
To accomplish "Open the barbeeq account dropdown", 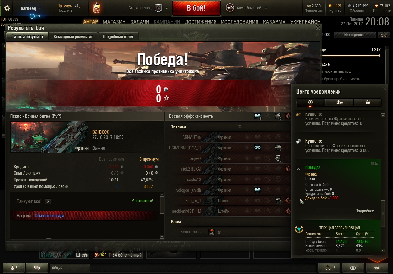I will tap(30, 8).
